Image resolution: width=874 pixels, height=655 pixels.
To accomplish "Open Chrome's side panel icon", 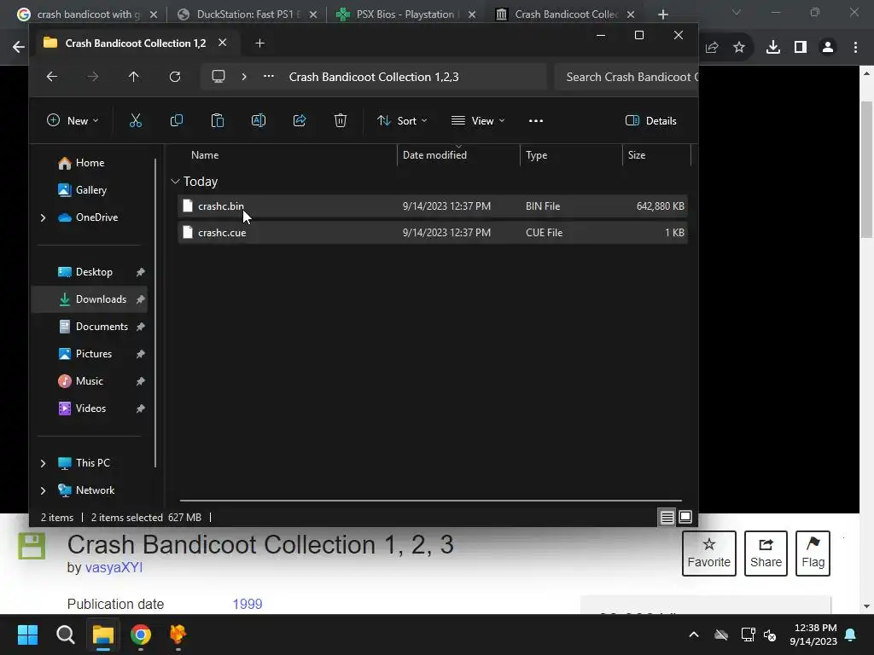I will (801, 48).
